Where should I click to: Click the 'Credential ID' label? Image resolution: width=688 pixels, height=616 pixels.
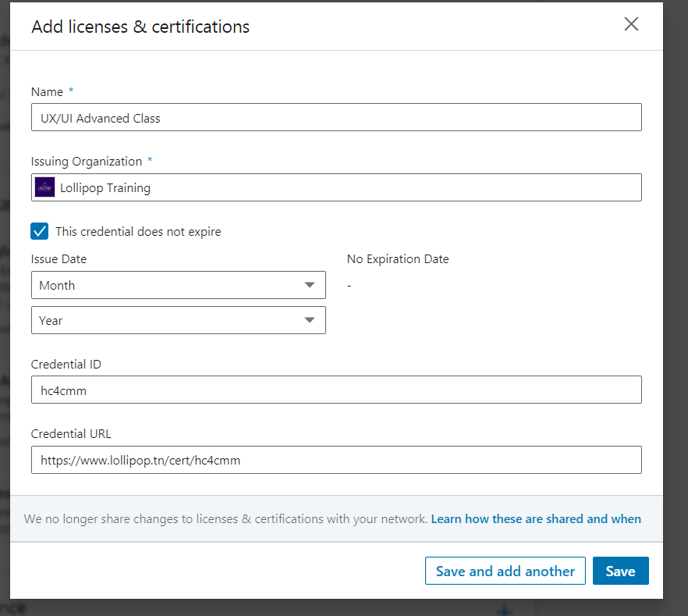(x=66, y=365)
